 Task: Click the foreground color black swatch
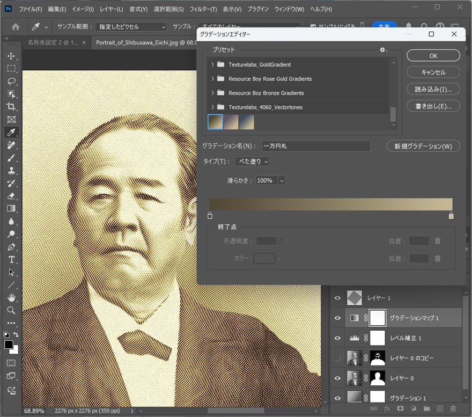pos(9,345)
